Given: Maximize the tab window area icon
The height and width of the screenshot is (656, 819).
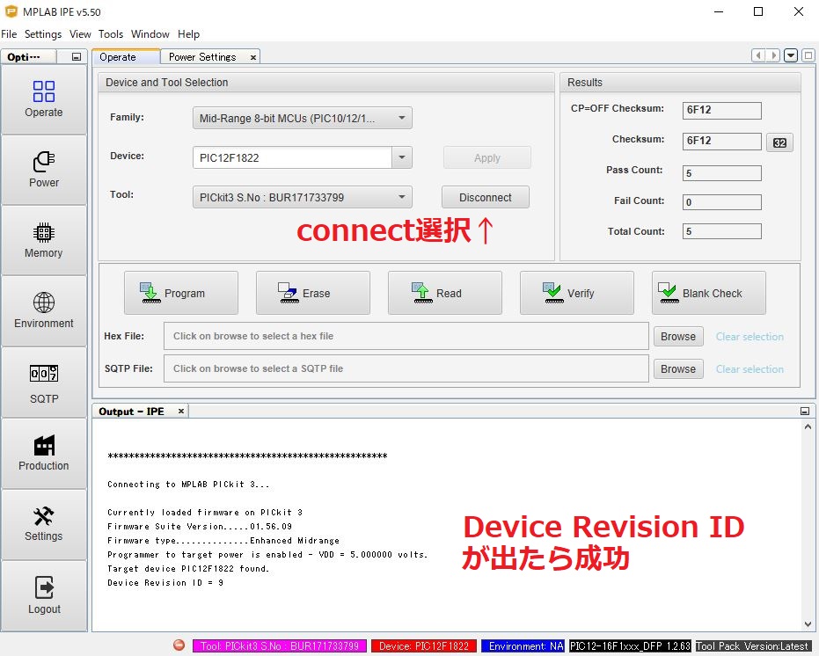Looking at the screenshot, I should coord(808,55).
